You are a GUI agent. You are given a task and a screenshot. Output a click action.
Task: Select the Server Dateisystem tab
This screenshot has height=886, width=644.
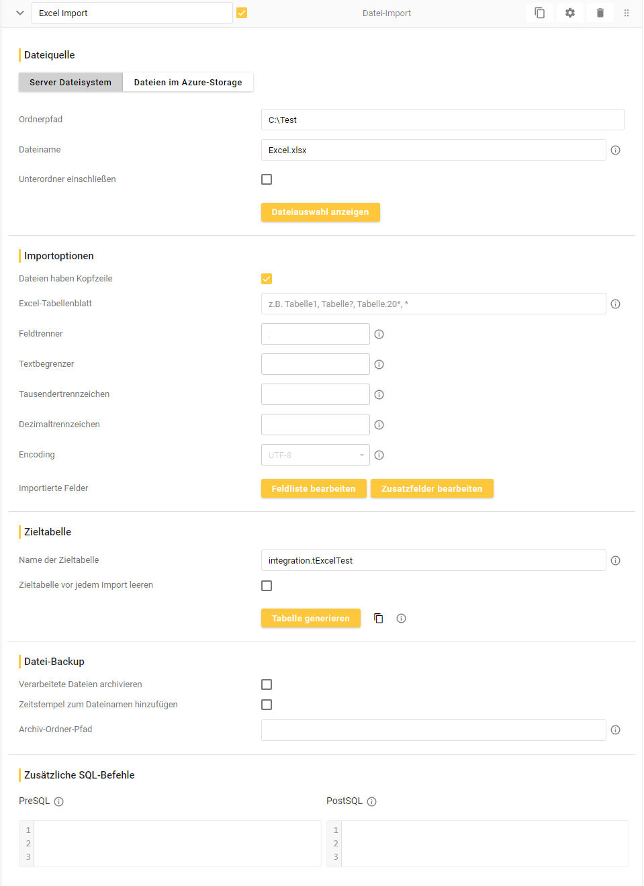click(71, 83)
